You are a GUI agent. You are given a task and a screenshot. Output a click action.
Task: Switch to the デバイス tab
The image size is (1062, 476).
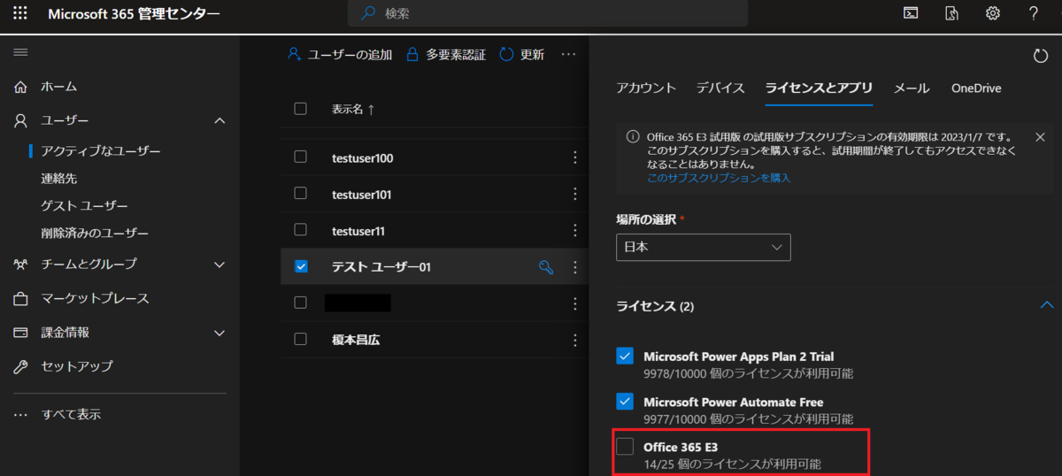(720, 88)
